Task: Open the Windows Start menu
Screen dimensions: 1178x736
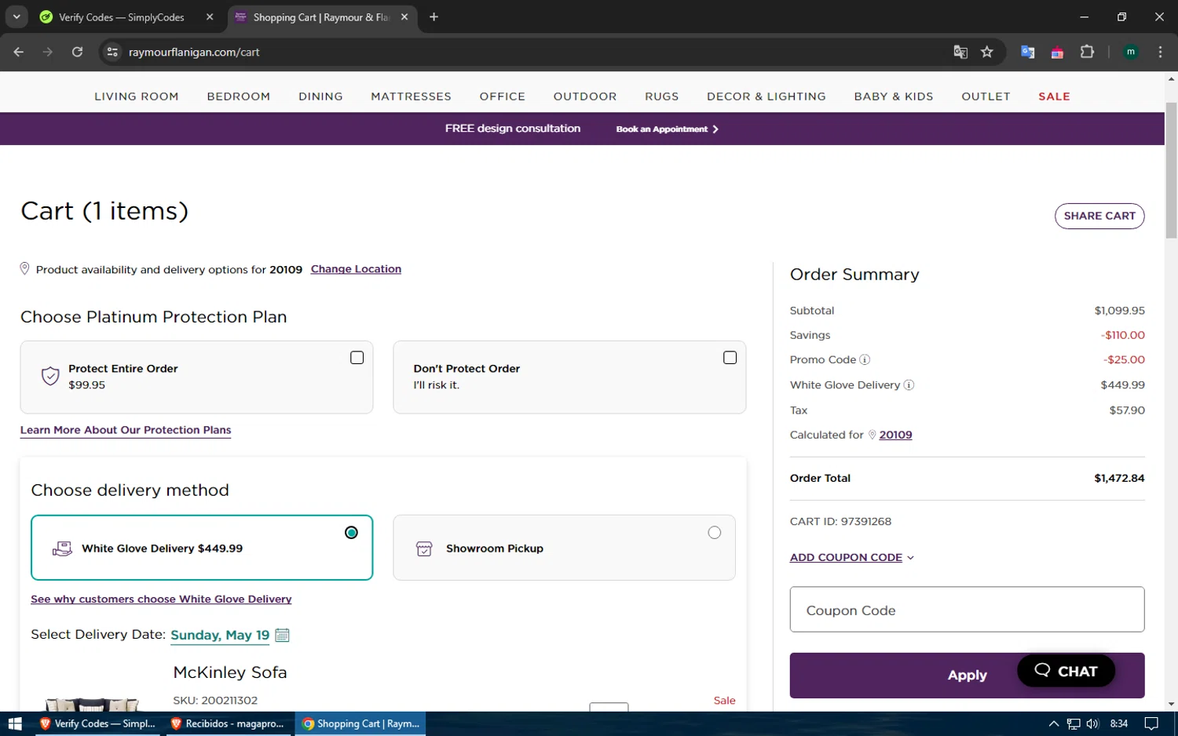Action: [15, 723]
